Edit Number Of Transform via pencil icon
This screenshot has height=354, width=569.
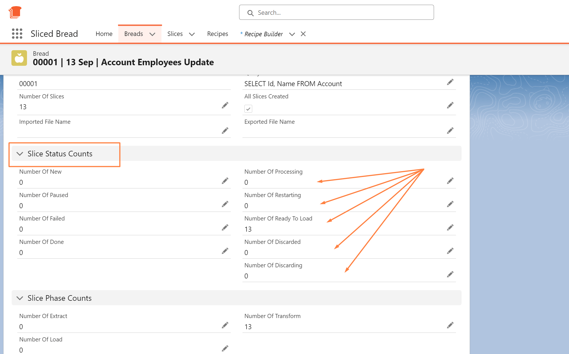pyautogui.click(x=450, y=325)
